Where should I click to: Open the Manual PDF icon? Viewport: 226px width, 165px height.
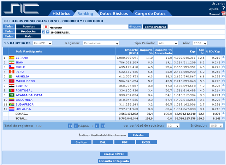[x=224, y=13]
